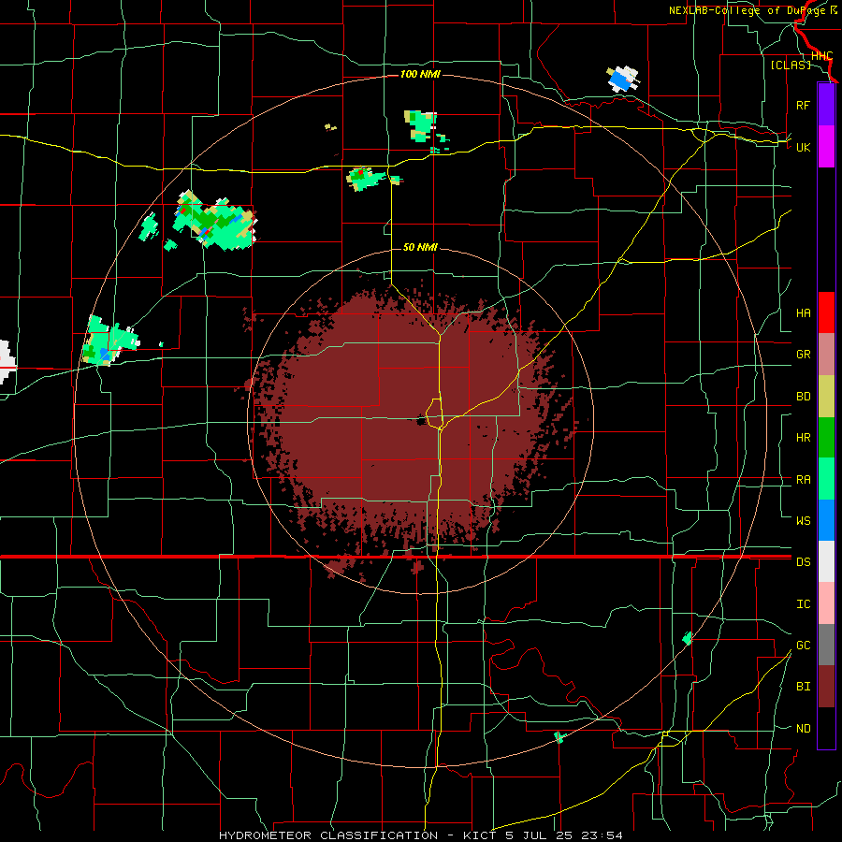Click the NEXLAB-College of DuPage header text

pos(748,10)
